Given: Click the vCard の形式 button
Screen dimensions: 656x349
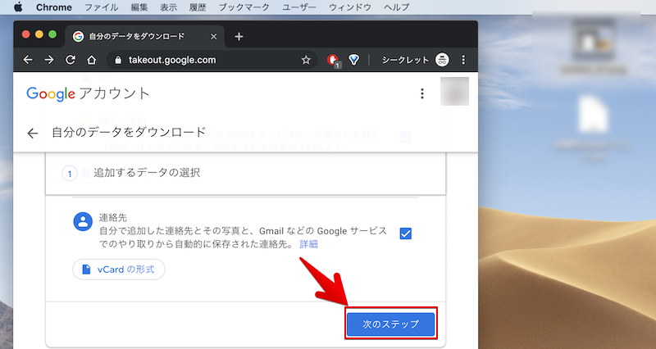Looking at the screenshot, I should tap(119, 270).
